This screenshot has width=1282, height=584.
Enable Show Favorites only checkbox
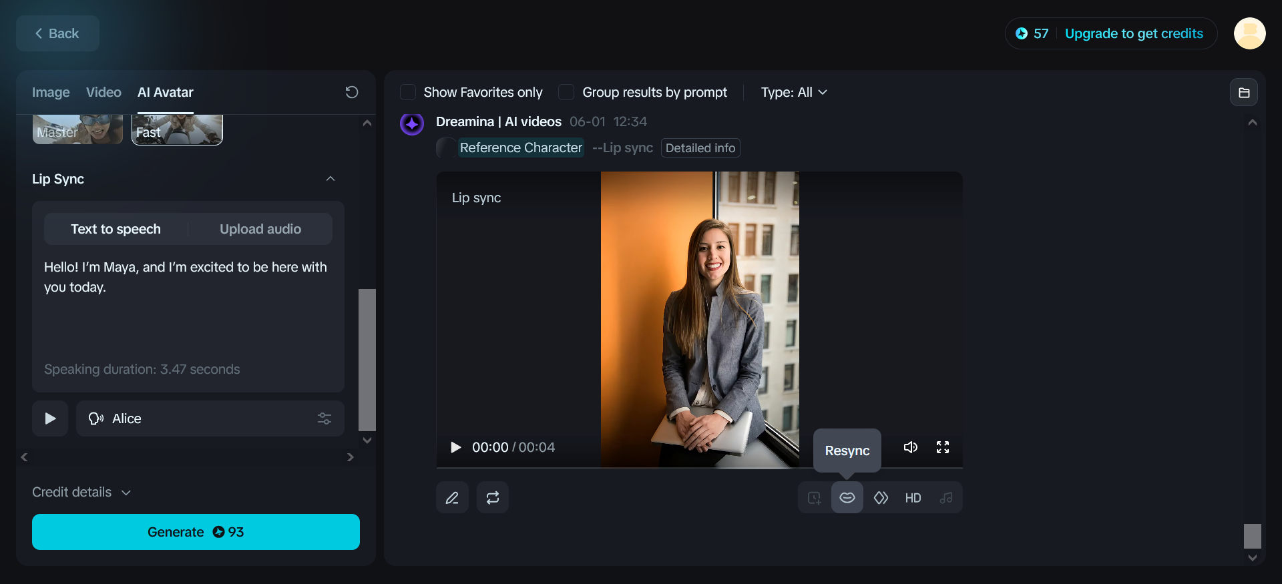[x=408, y=92]
